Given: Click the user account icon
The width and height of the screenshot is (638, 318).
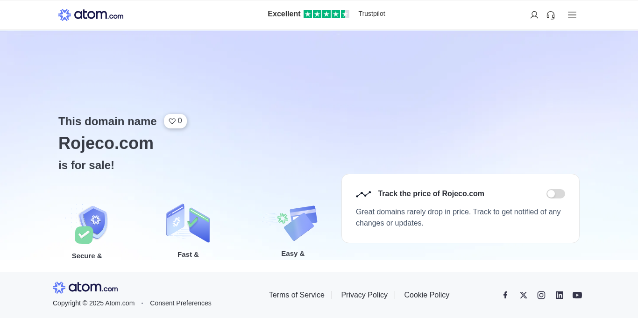Looking at the screenshot, I should 534,15.
